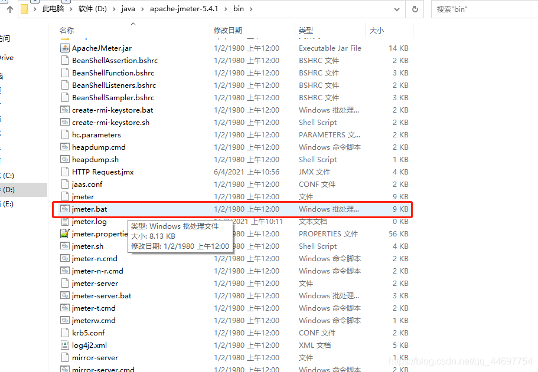Select the BeanShellSampler.bshrc file name

coord(113,98)
